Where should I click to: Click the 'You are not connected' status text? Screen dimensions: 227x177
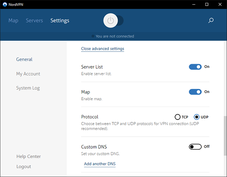[x=115, y=36]
